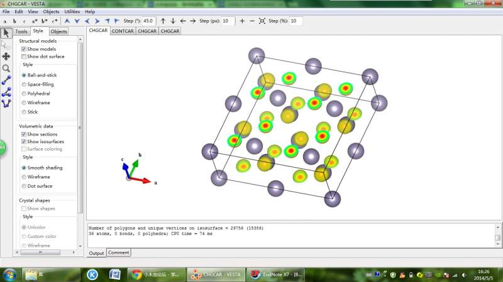Screen dimensions: 503x282
Task: Fit structure to screen
Action: pyautogui.click(x=262, y=21)
